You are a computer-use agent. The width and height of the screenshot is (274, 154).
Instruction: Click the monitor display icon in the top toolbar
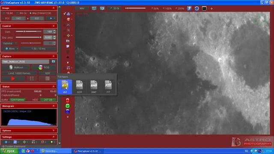tap(102, 9)
